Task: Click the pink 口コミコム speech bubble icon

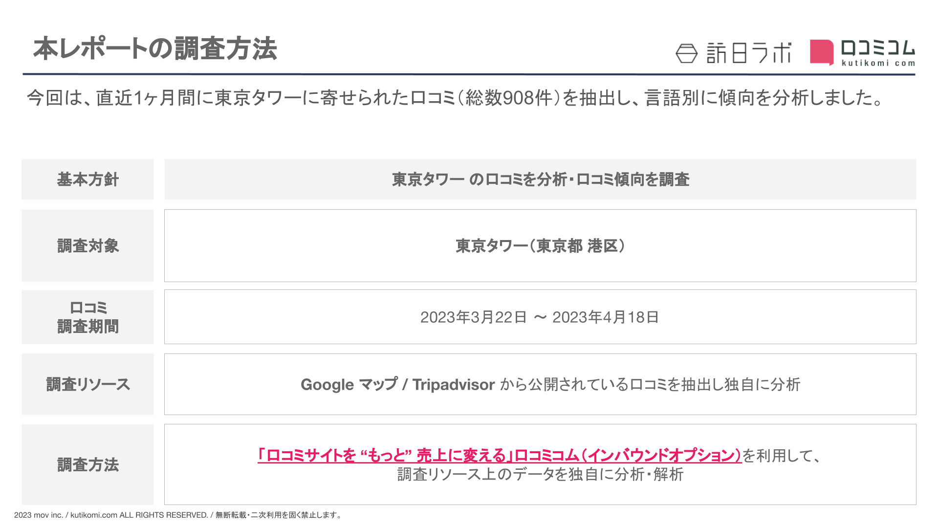Action: click(821, 52)
